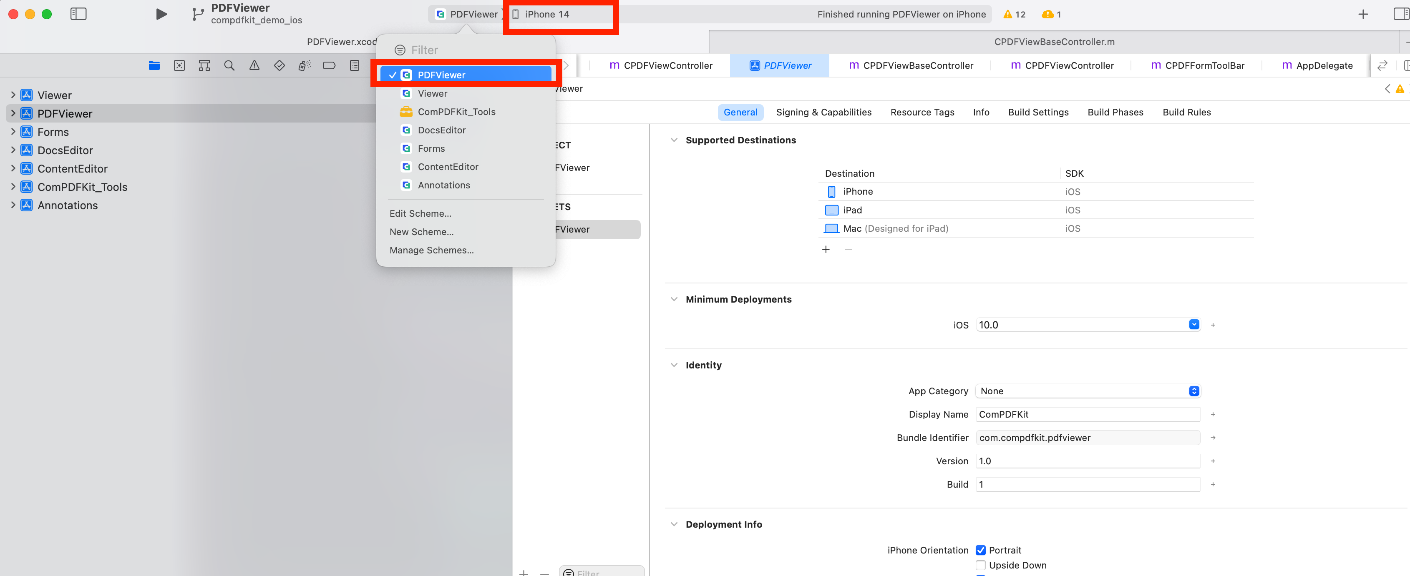This screenshot has width=1410, height=576.
Task: Open the Issue navigator warning icon
Action: [x=254, y=65]
